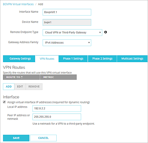Open the Phase 1 Settings tab
The width and height of the screenshot is (148, 143).
(x=73, y=59)
